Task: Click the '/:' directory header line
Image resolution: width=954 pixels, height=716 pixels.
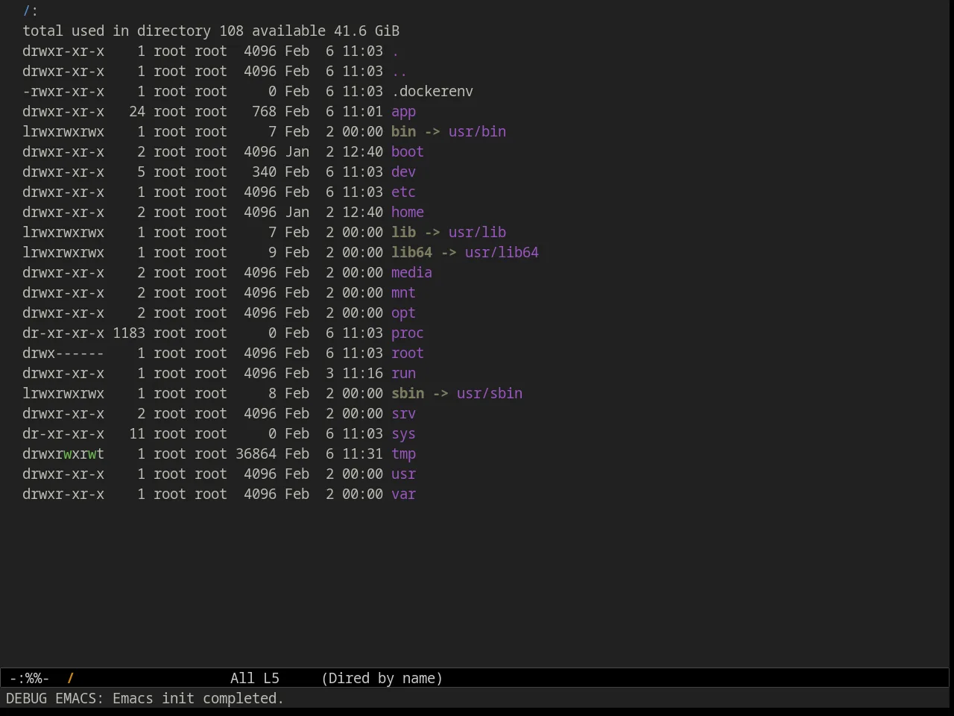Action: 30,11
